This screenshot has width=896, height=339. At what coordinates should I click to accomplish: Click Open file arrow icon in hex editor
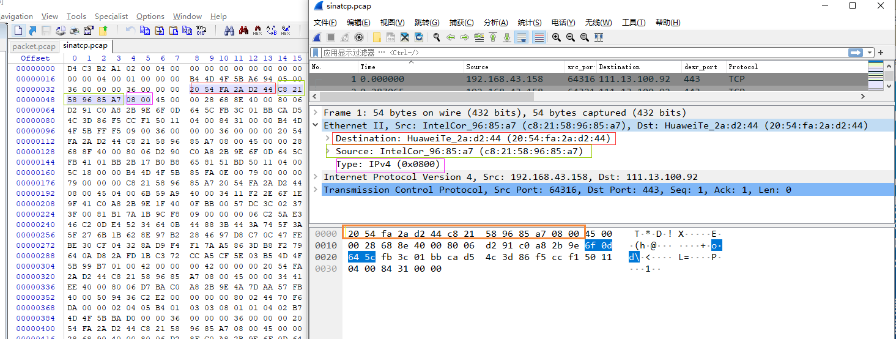point(32,30)
